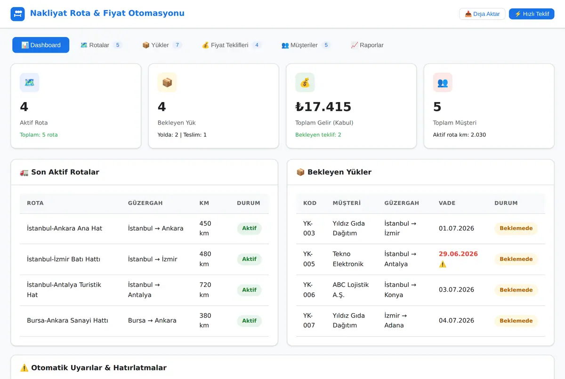Switch to the Rotalar tab

click(101, 45)
